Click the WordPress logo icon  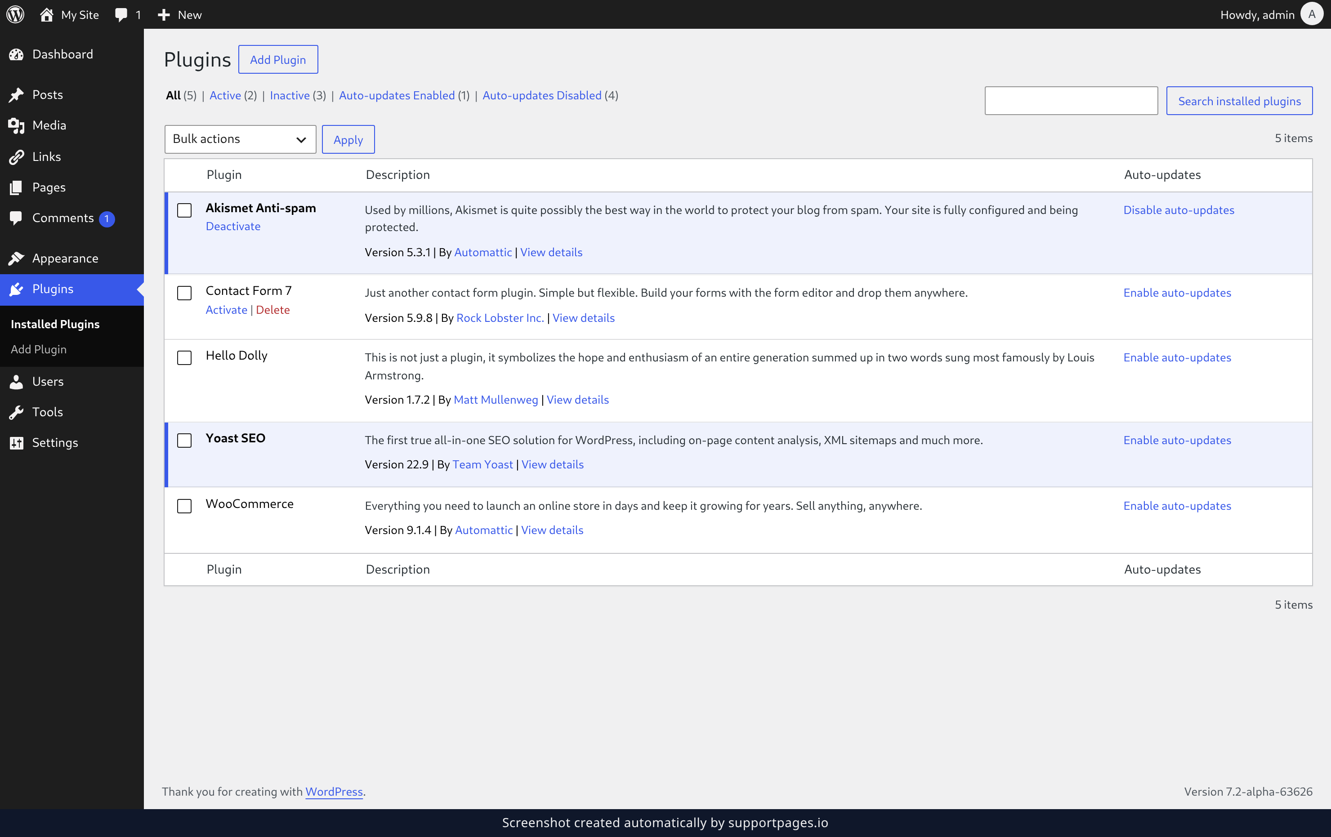click(15, 14)
